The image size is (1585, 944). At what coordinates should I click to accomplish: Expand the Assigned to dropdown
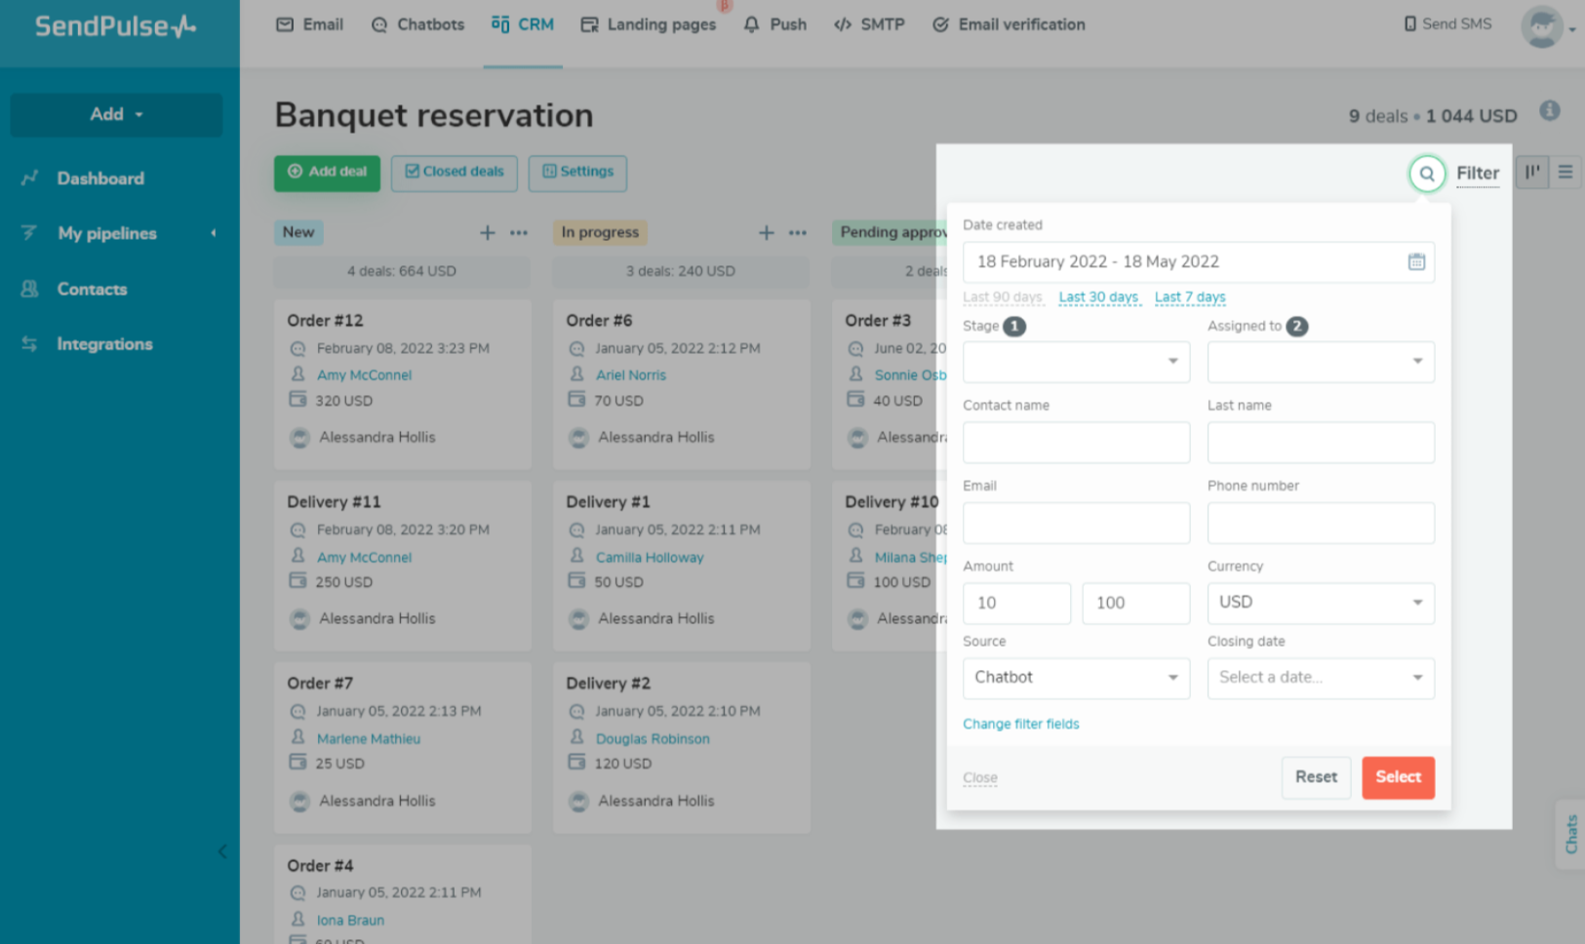coord(1321,362)
